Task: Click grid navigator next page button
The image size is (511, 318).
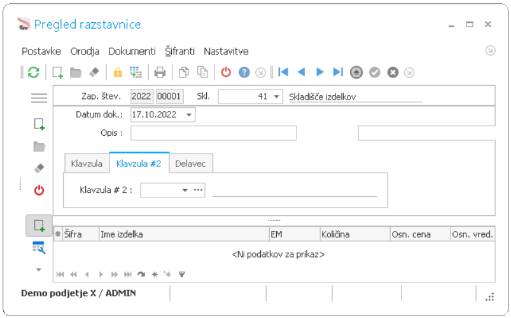Action: pos(114,274)
